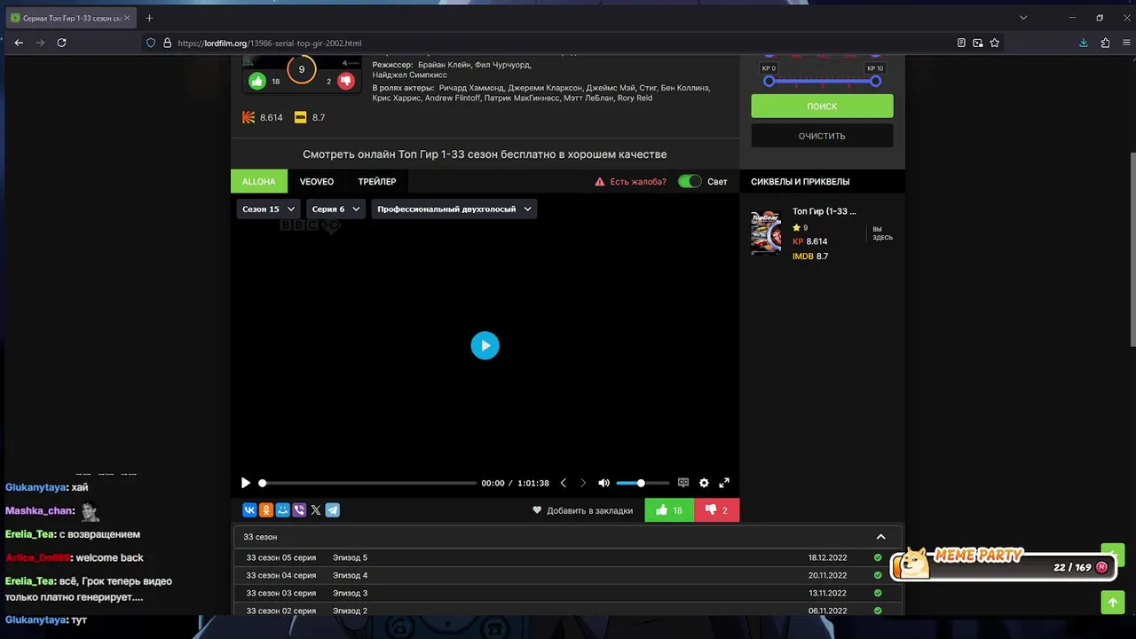Select 33 сезон 02 серия row
1136x639 pixels.
[568, 610]
